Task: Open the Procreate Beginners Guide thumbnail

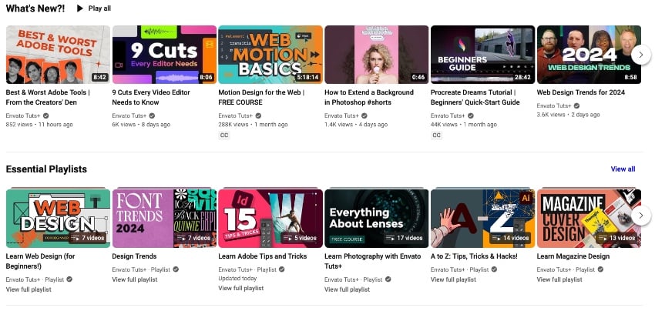Action: tap(482, 55)
